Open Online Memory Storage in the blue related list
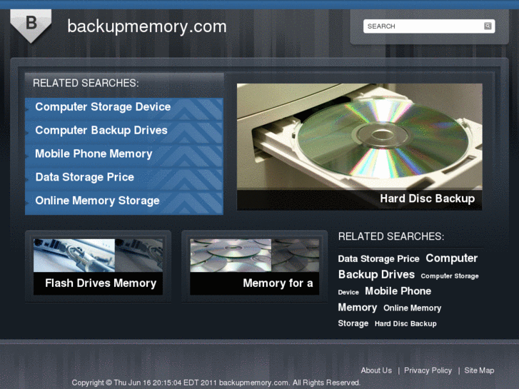This screenshot has height=389, width=519. tap(97, 201)
